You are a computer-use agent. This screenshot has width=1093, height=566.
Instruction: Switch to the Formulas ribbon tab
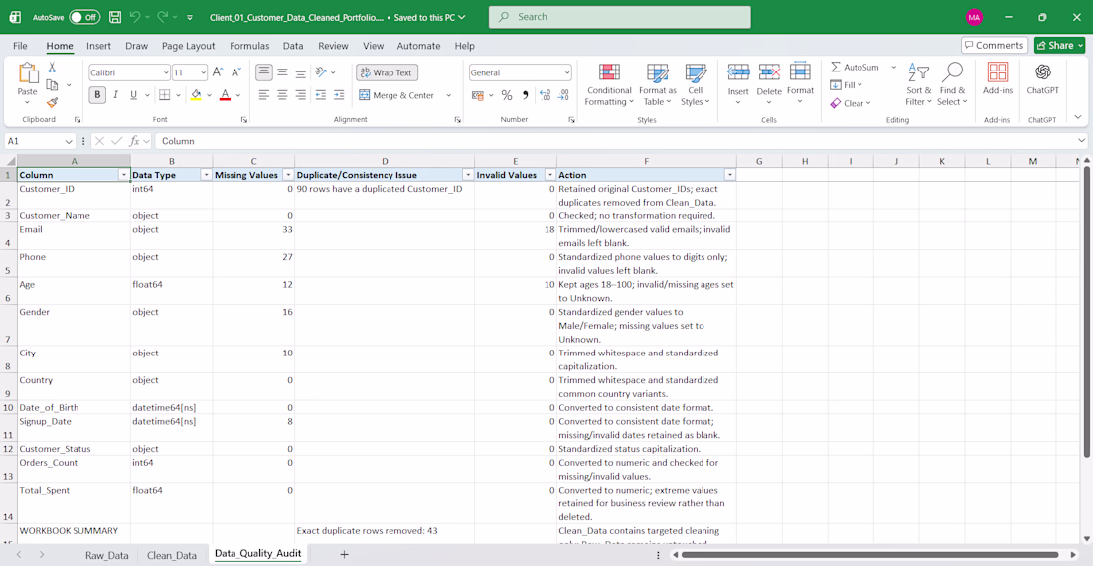click(x=249, y=46)
